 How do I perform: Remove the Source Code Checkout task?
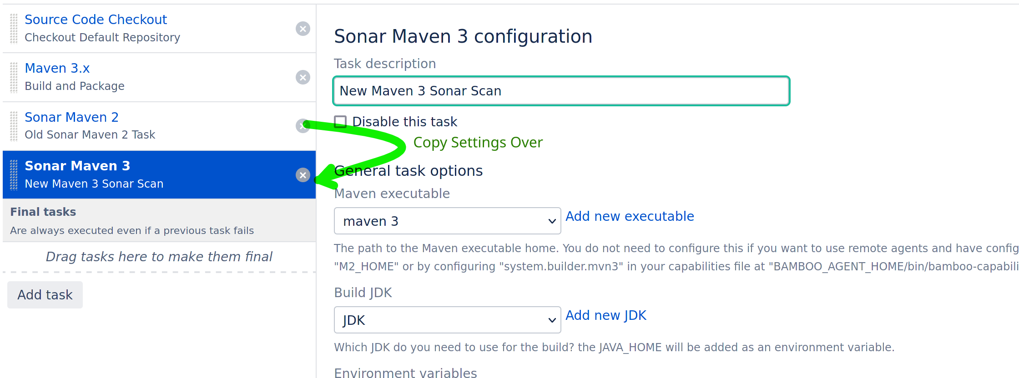coord(303,29)
